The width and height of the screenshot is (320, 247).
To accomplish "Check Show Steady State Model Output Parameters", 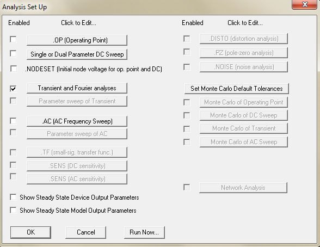I will [x=13, y=211].
